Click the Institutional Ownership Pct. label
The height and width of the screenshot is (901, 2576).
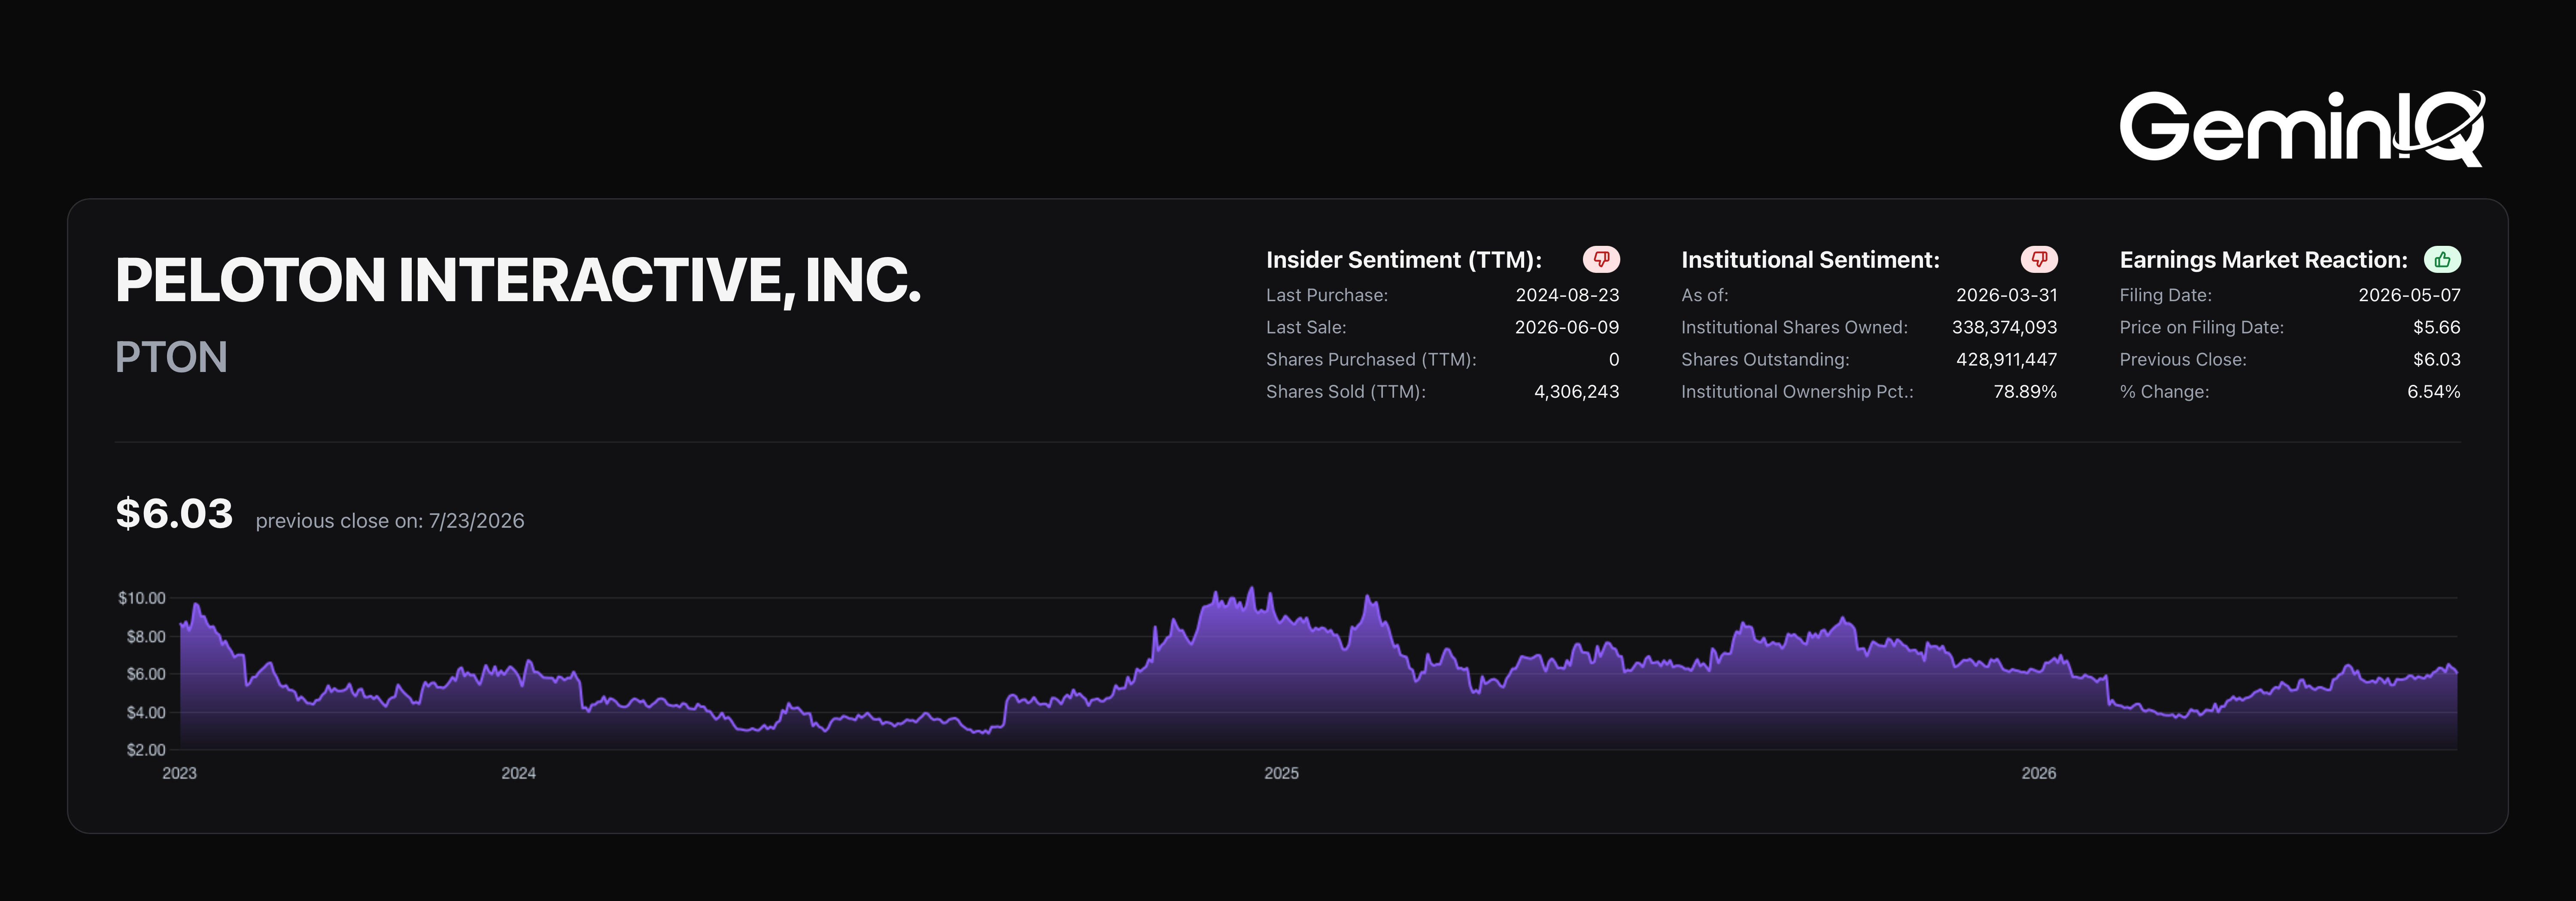1797,392
